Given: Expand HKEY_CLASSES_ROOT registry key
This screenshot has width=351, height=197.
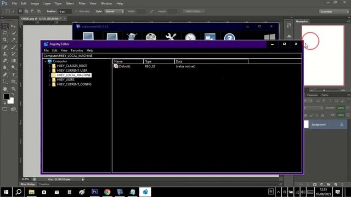Looking at the screenshot, I should pos(49,66).
